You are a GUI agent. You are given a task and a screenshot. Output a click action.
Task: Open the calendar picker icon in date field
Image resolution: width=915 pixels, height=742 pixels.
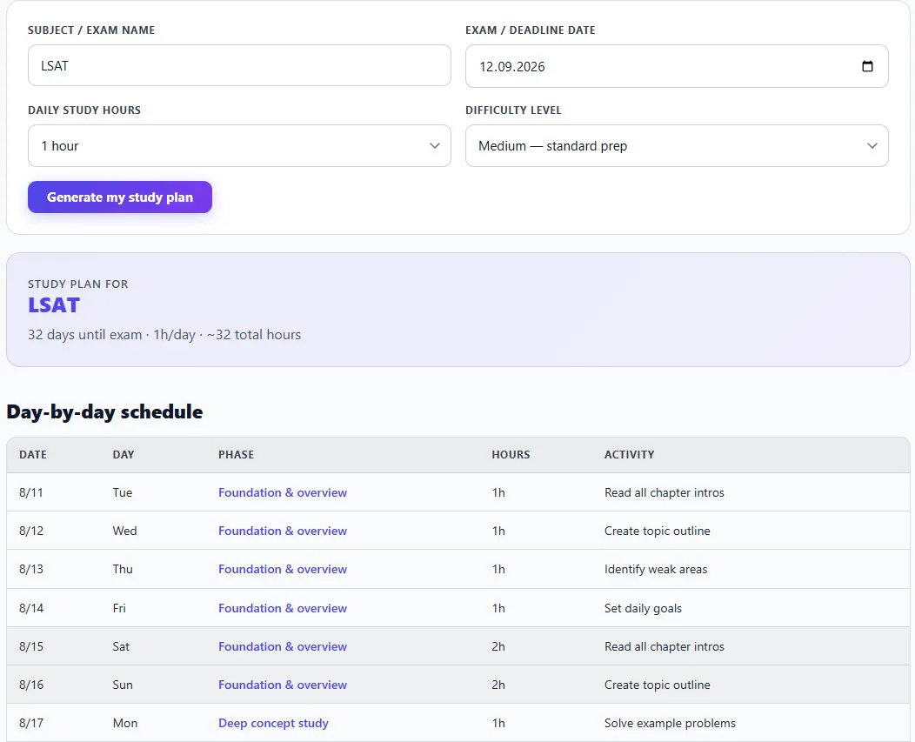click(867, 66)
